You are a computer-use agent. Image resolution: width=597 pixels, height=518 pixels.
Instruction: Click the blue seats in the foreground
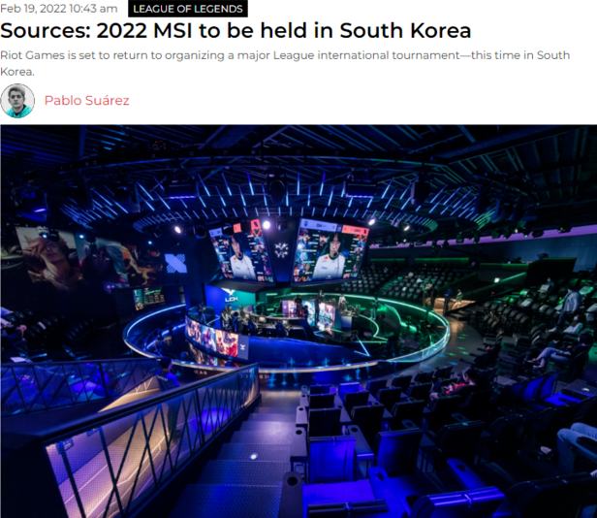(x=381, y=450)
